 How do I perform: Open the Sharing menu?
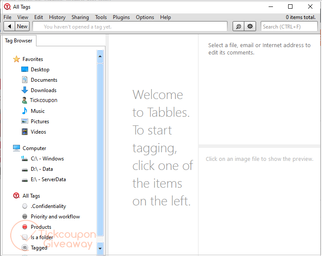tap(80, 17)
